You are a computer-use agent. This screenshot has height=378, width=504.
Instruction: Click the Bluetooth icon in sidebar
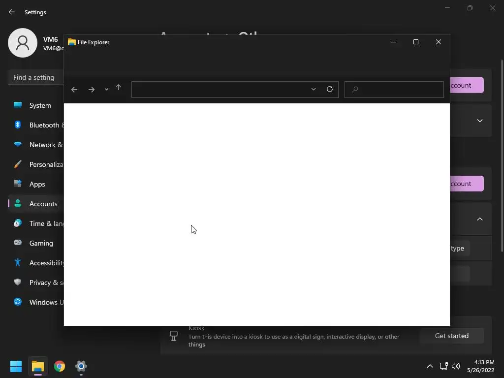click(x=18, y=125)
